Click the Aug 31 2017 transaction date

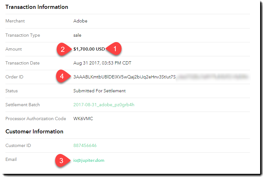point(102,63)
